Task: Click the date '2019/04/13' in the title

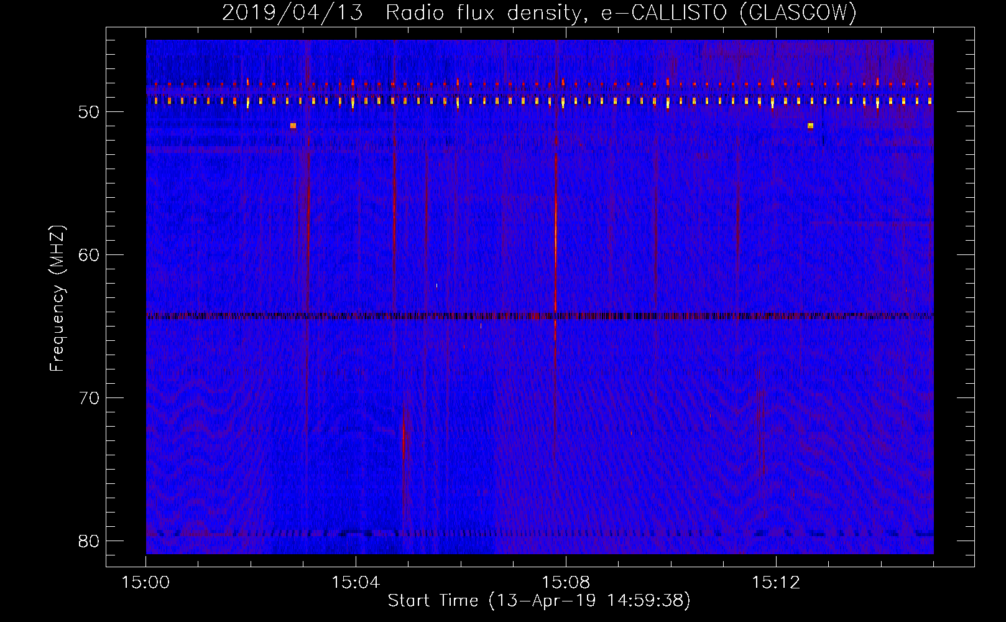Action: 292,12
